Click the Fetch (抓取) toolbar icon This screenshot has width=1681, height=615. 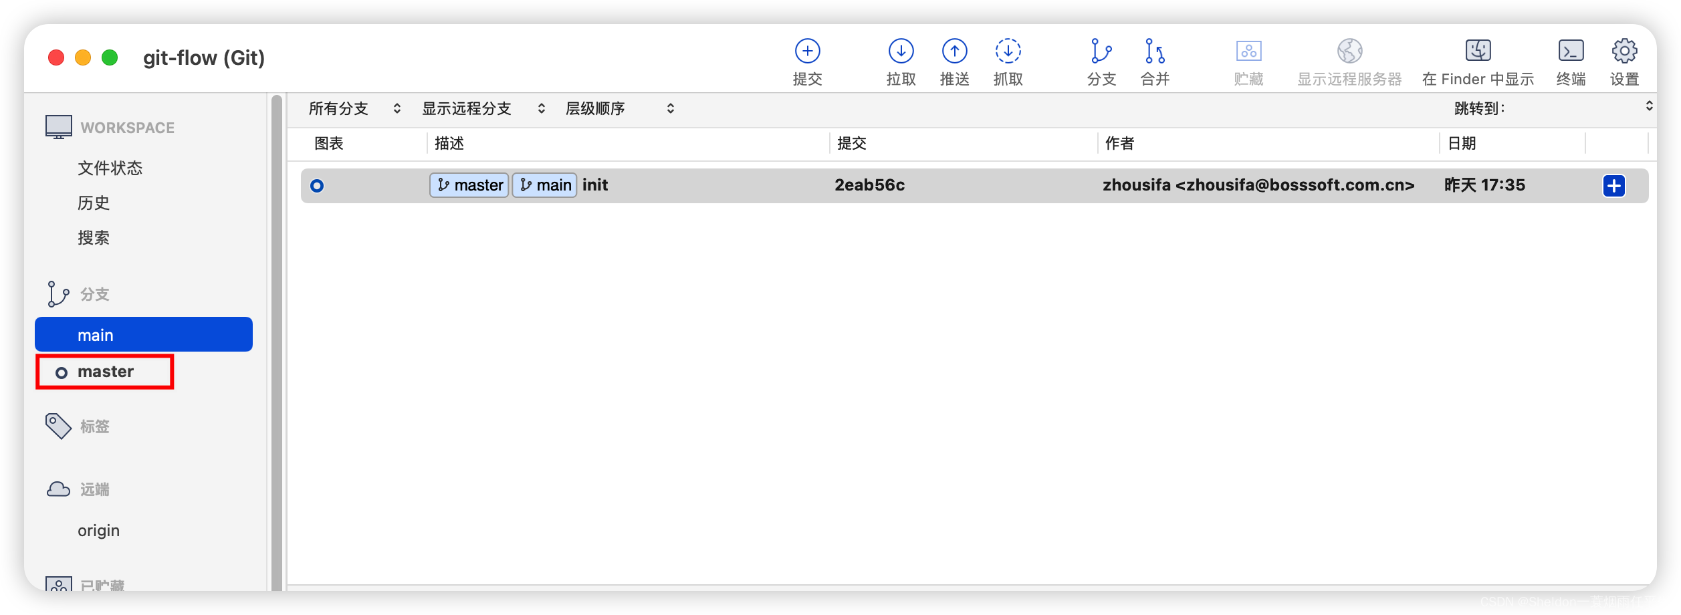pyautogui.click(x=1008, y=51)
